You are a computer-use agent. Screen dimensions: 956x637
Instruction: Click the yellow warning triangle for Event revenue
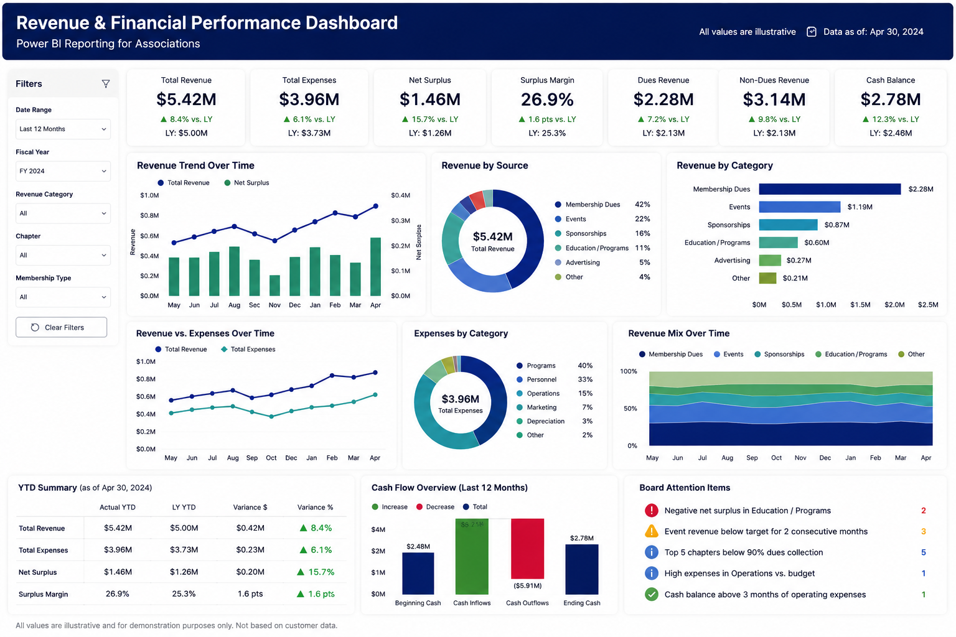(651, 531)
